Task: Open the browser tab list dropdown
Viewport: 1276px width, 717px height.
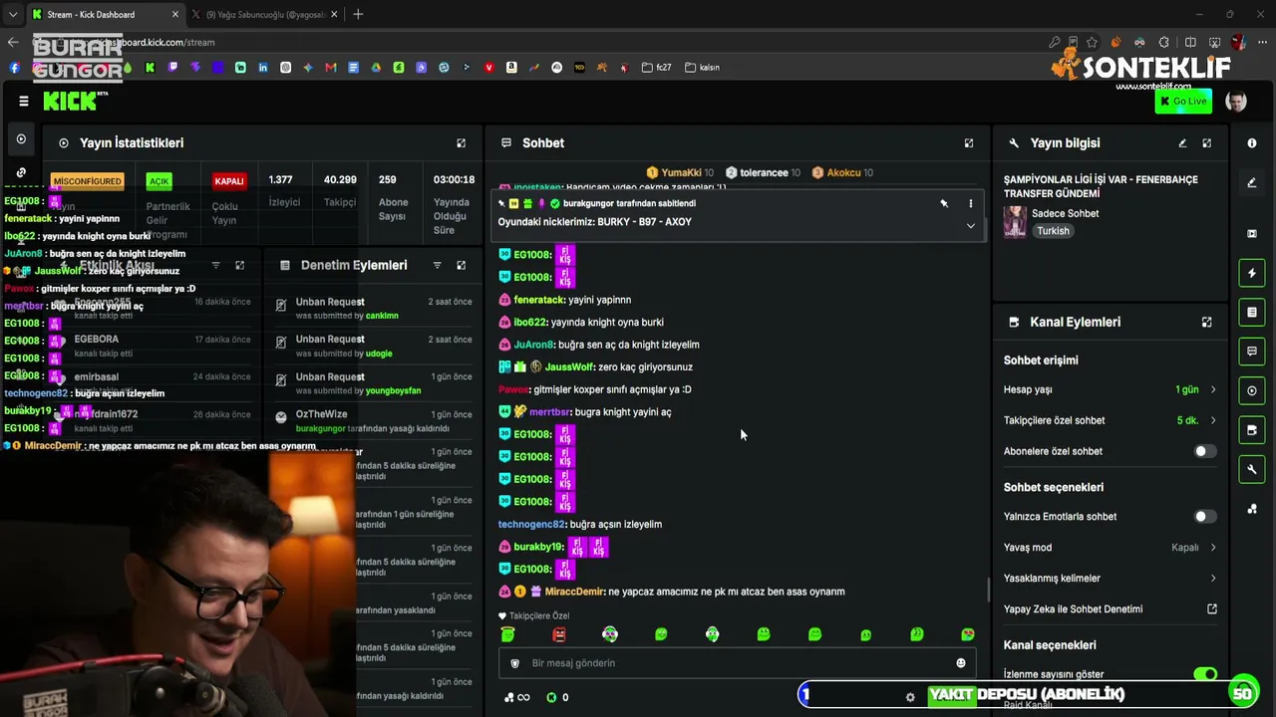Action: click(12, 15)
